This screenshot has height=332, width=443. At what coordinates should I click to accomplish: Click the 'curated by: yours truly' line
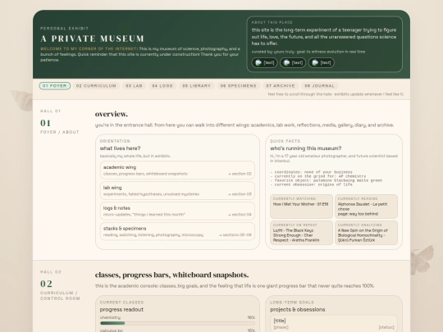point(308,52)
